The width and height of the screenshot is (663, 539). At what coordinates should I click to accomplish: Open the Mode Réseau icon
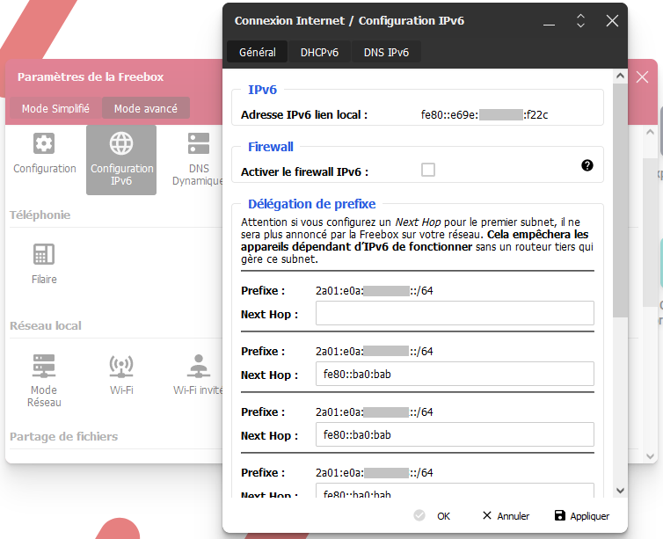coord(44,366)
